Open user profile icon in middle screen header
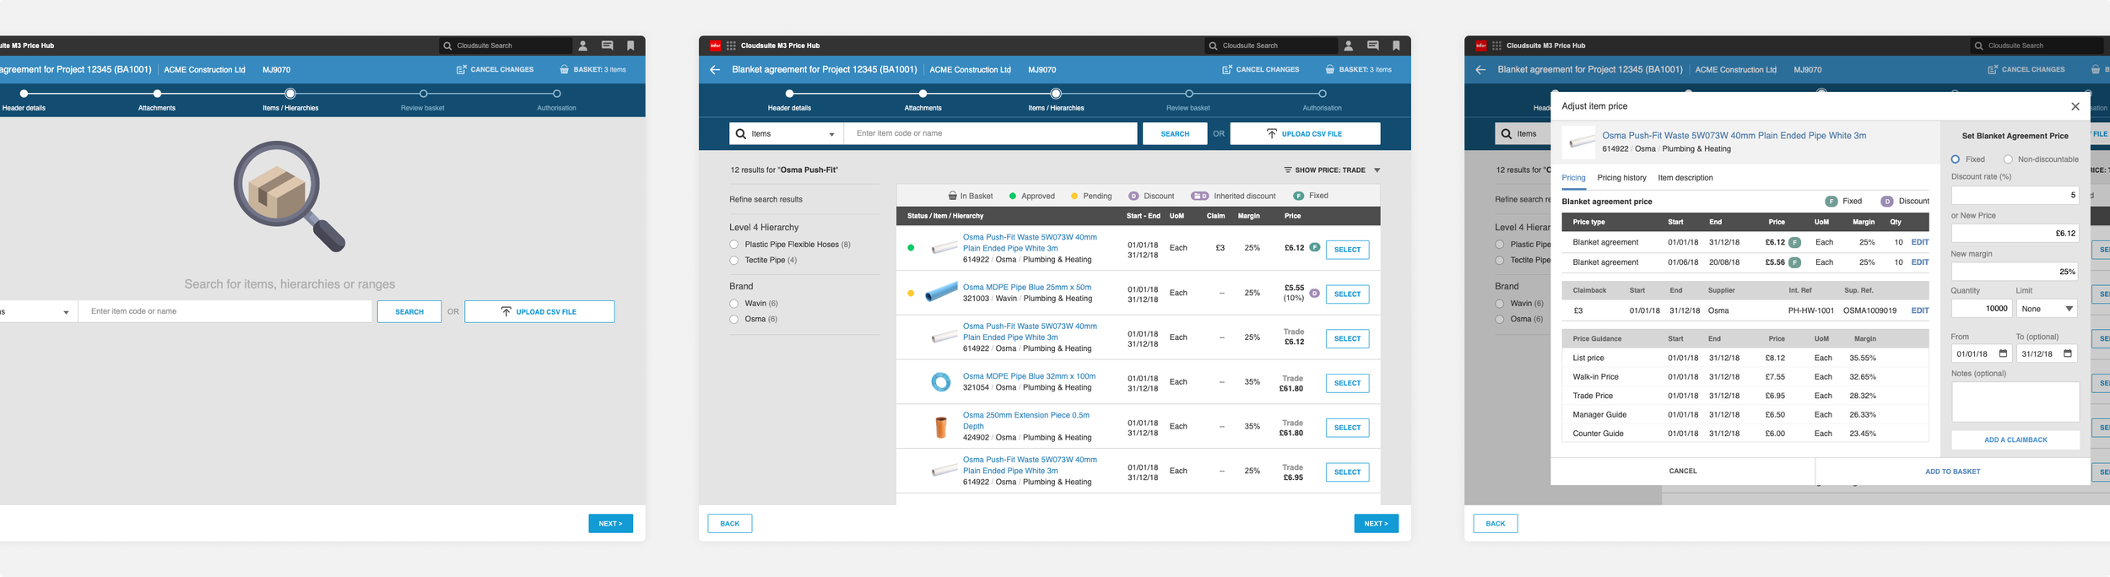 (1348, 46)
